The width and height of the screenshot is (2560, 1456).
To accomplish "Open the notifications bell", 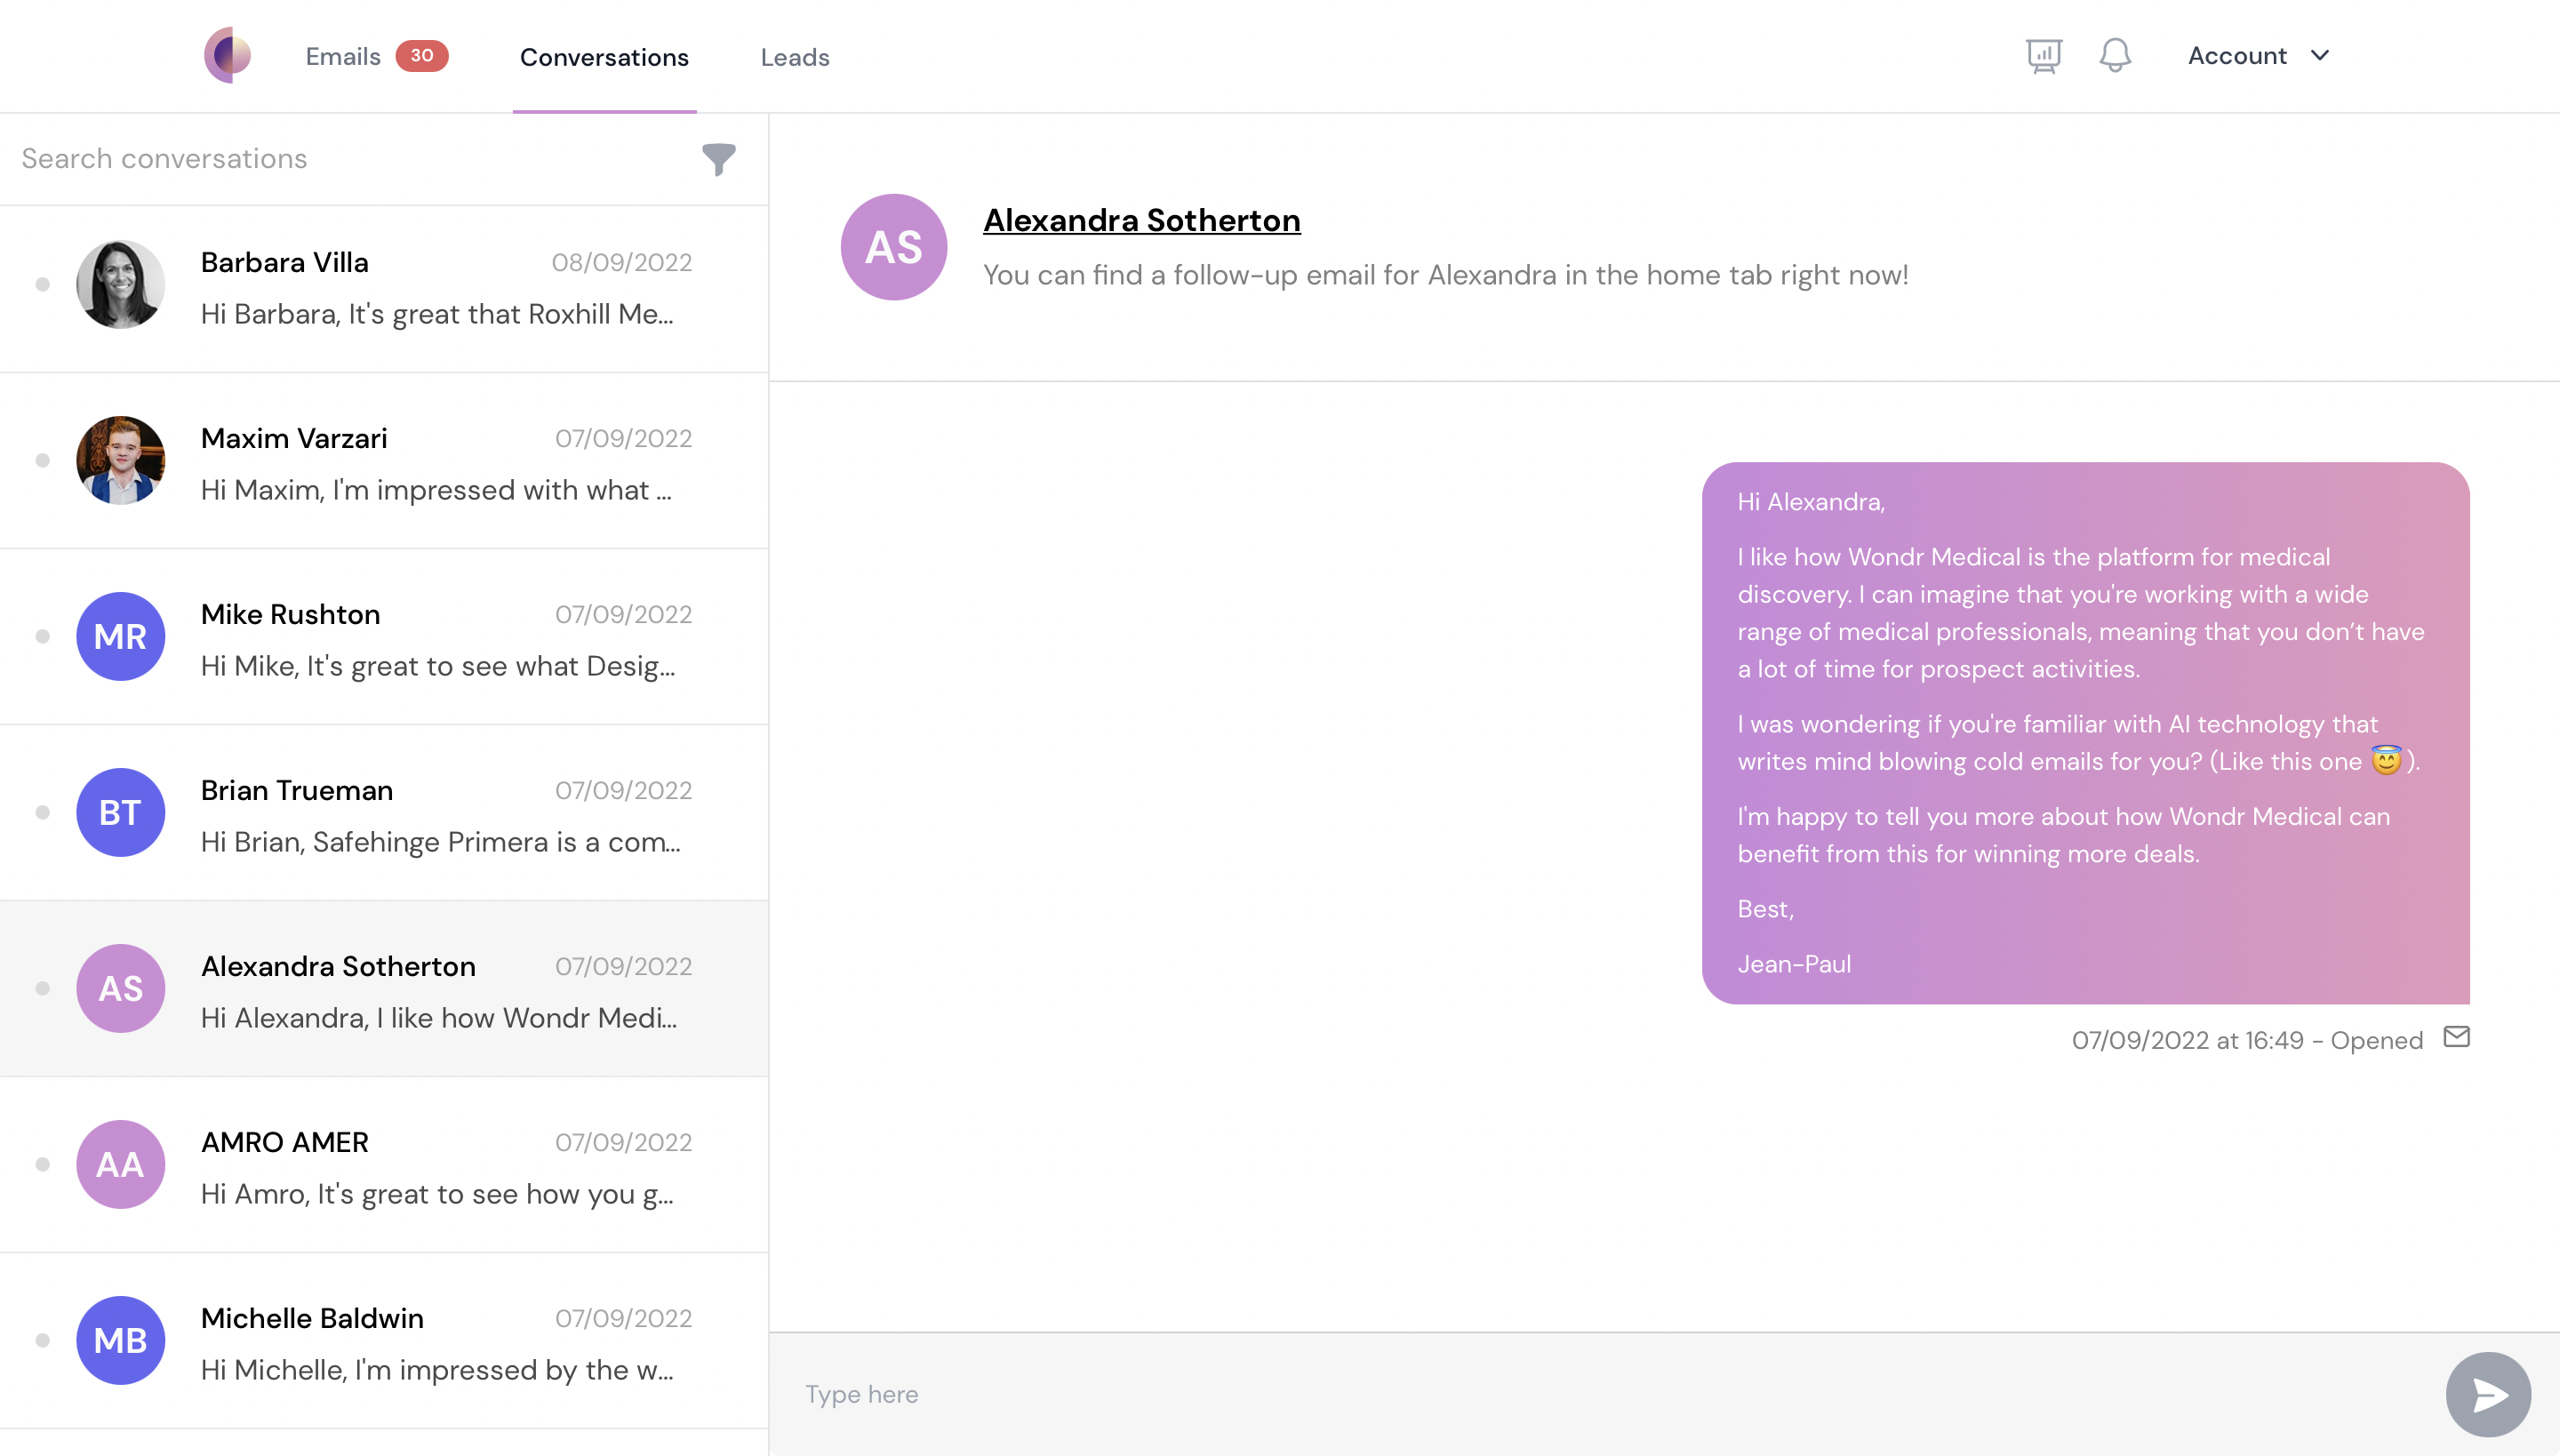I will (2113, 55).
